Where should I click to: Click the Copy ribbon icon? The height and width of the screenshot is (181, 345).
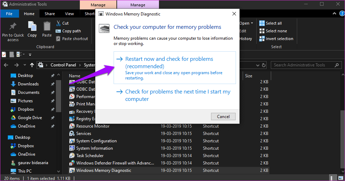[32, 26]
